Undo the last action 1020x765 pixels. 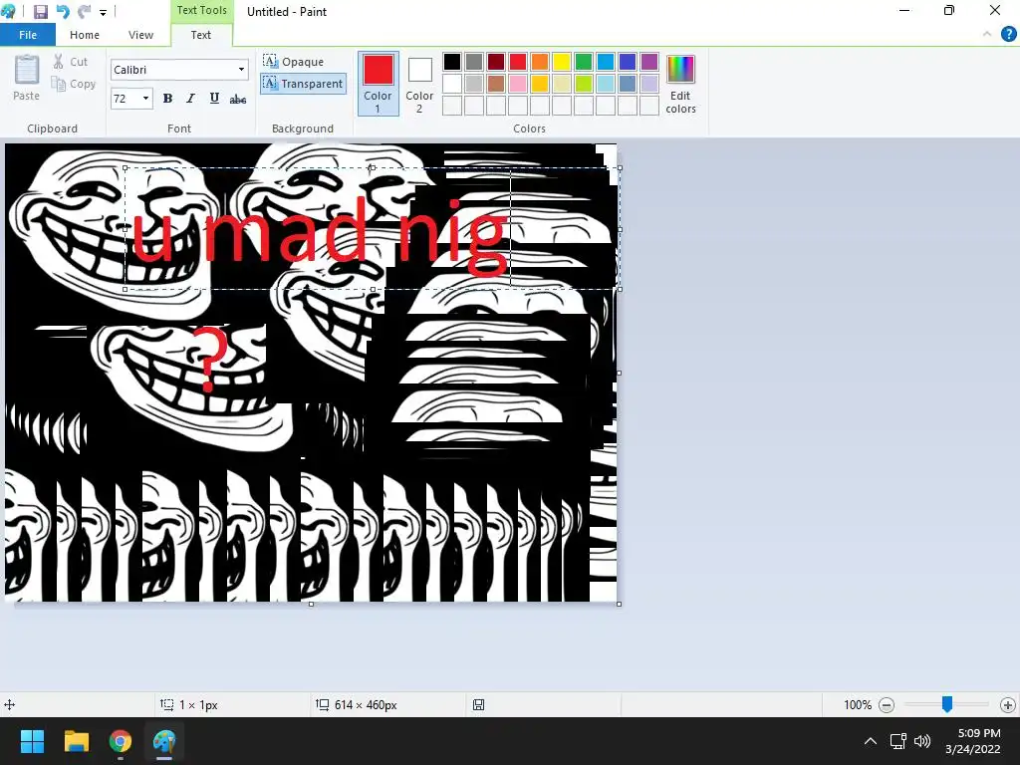[x=63, y=12]
